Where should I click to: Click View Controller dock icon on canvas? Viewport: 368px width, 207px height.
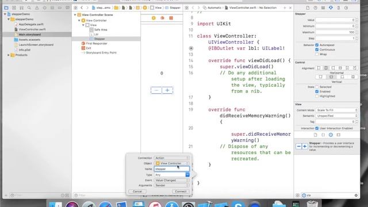click(154, 18)
